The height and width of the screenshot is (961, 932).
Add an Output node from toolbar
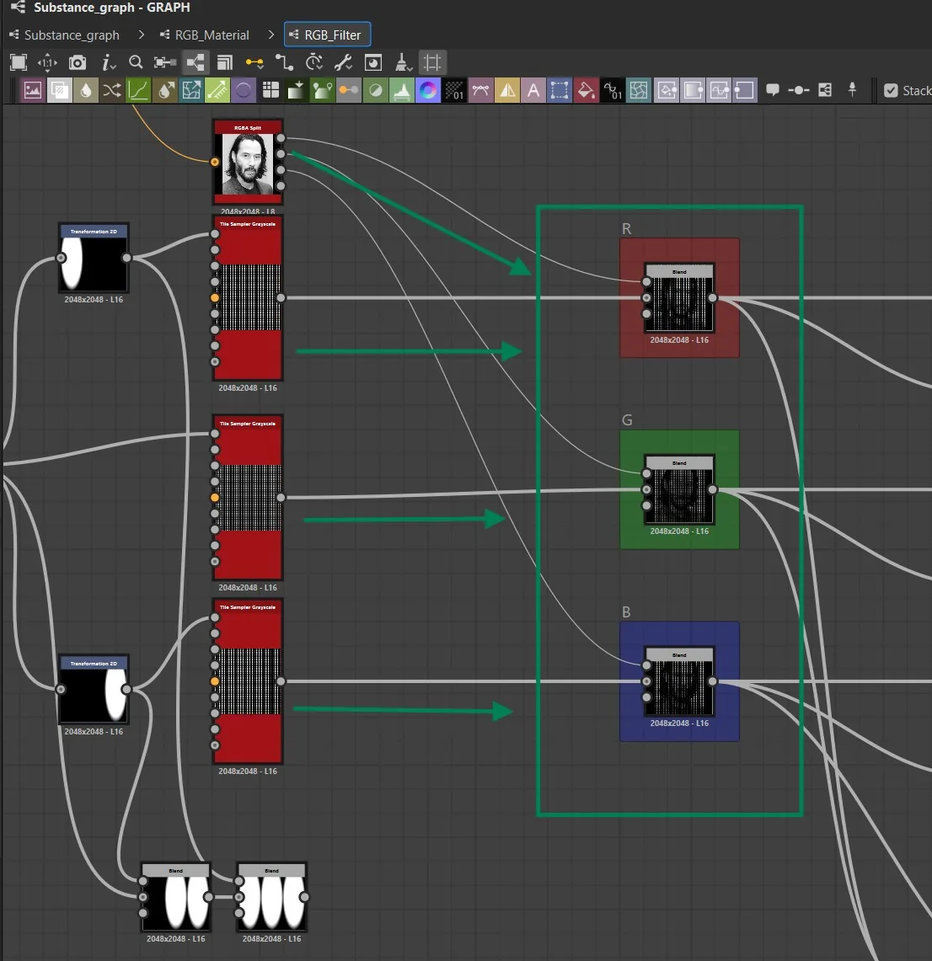tap(746, 91)
